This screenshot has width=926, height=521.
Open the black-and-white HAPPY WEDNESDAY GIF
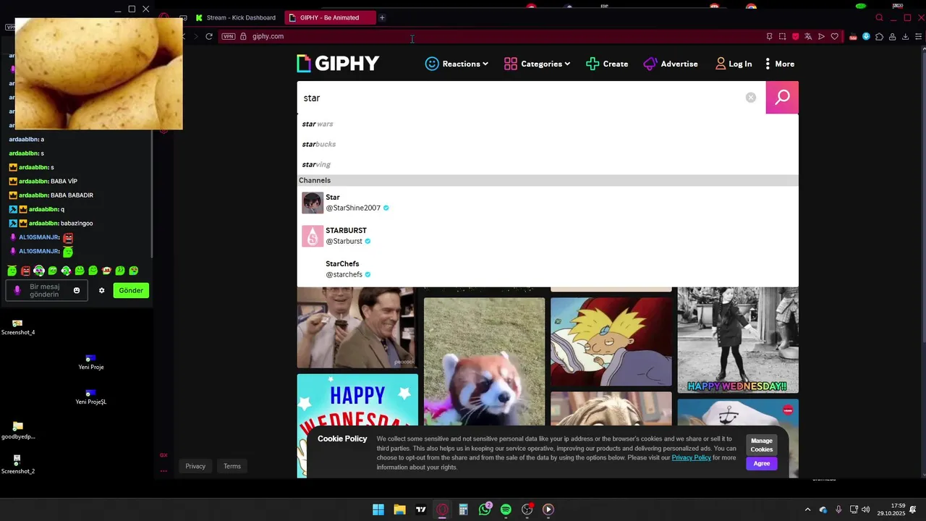738,340
